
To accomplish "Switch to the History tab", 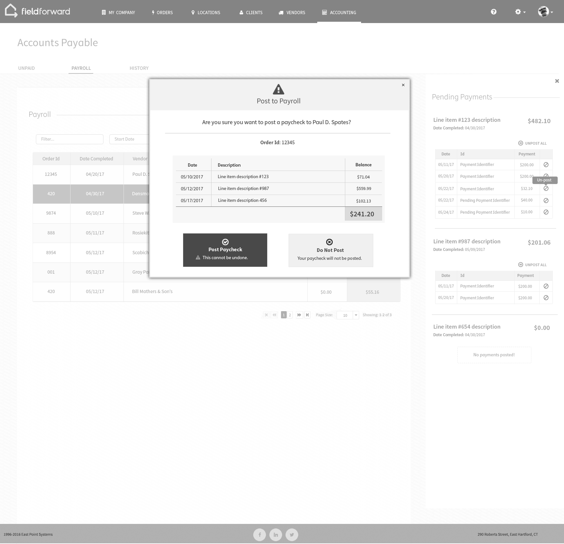I will (x=139, y=68).
